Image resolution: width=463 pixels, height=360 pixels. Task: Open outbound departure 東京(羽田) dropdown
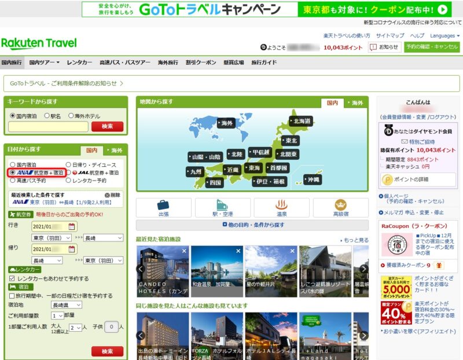click(x=52, y=238)
